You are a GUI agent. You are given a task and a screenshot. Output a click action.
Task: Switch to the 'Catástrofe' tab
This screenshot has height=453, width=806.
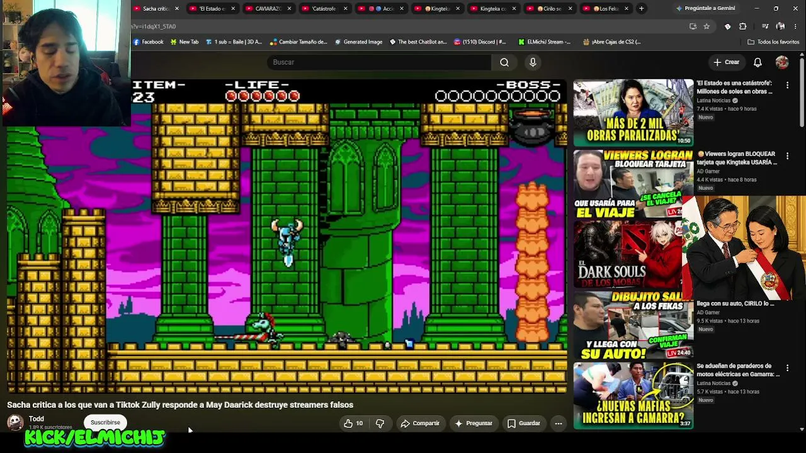pos(324,9)
